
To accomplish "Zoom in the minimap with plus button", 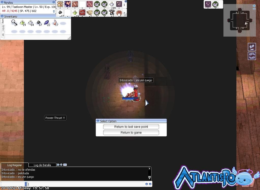I will click(254, 6).
